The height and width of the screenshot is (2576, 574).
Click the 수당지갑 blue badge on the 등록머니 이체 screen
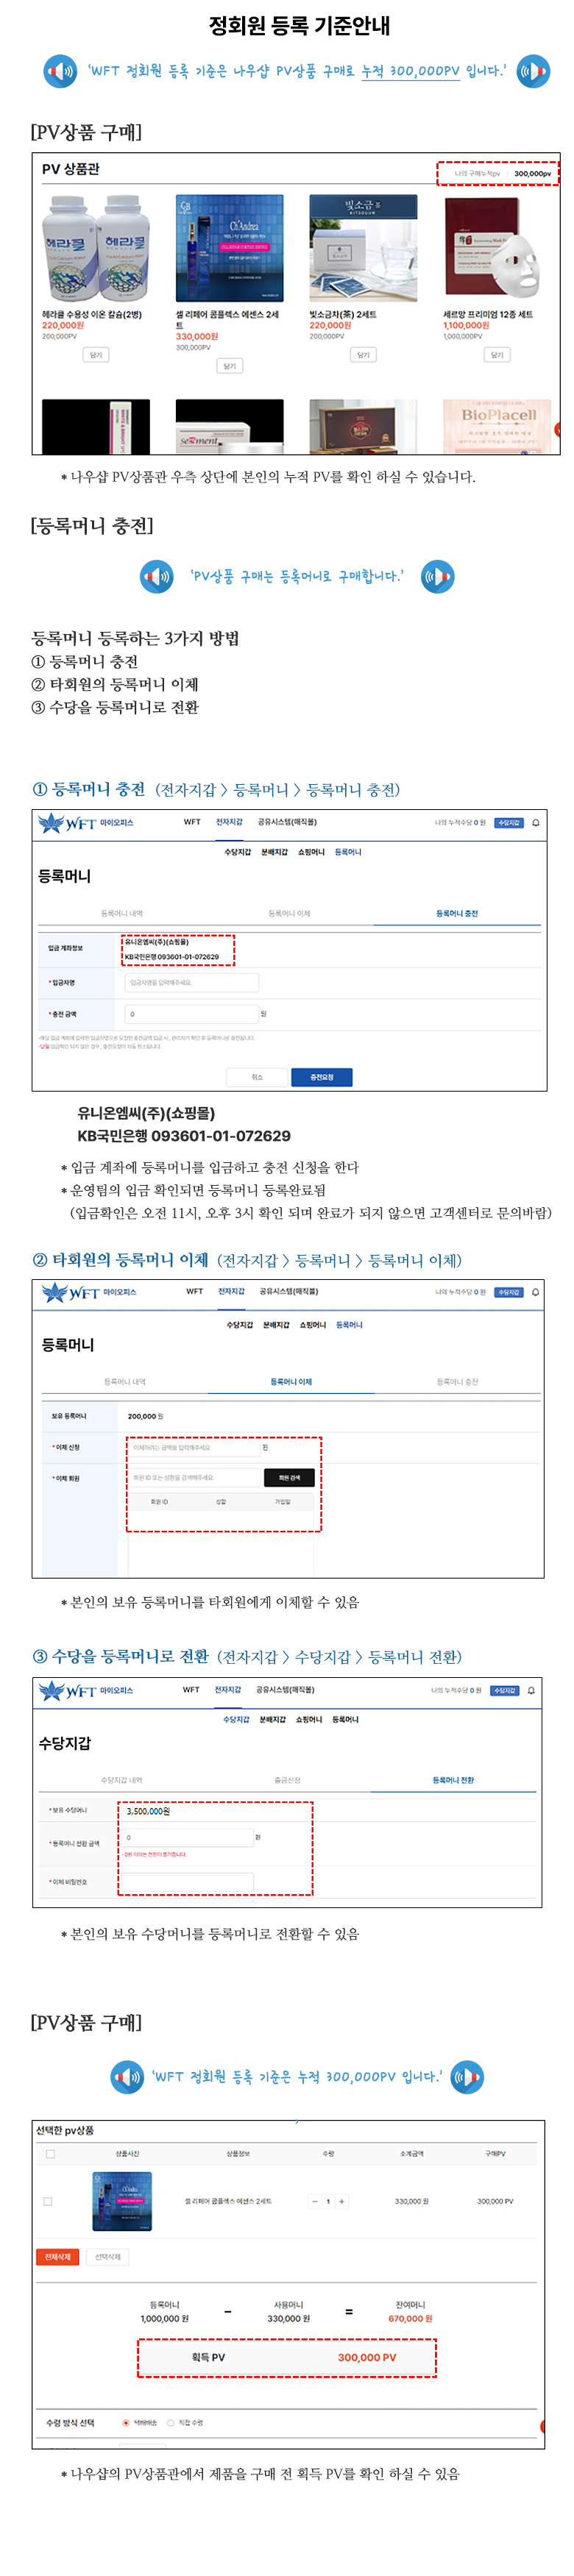coord(509,1292)
